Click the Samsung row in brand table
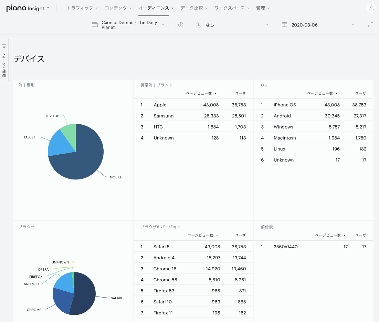This screenshot has width=379, height=322. tap(193, 116)
